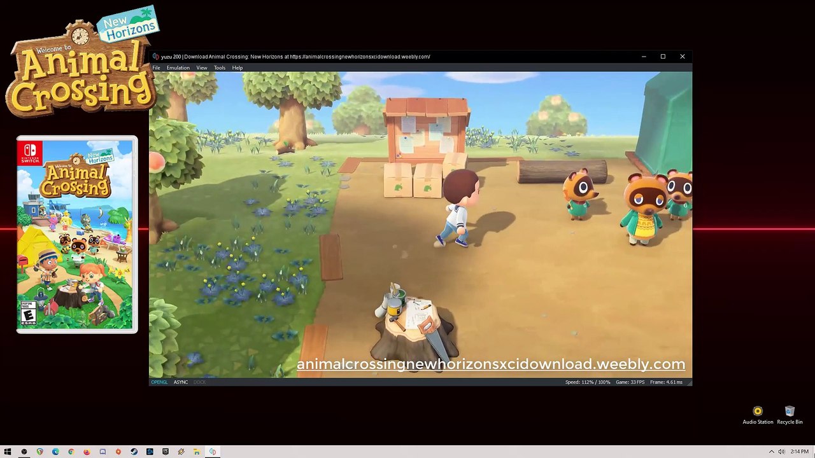Open Epic Games Launcher from the taskbar
This screenshot has width=815, height=458.
[x=165, y=452]
